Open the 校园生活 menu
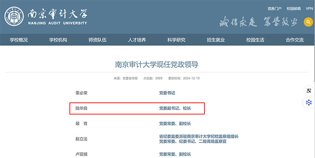Viewport: 315px width, 158px height. pyautogui.click(x=255, y=40)
